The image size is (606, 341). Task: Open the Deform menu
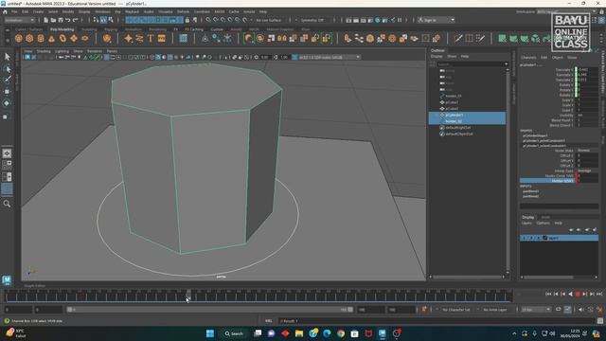click(x=183, y=12)
